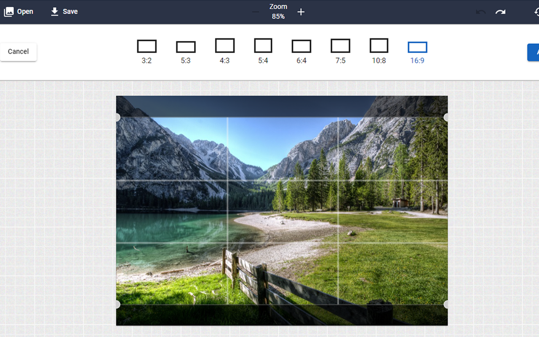Screen dimensions: 539x337
Task: Select the 3:2 aspect ratio
Action: [147, 51]
